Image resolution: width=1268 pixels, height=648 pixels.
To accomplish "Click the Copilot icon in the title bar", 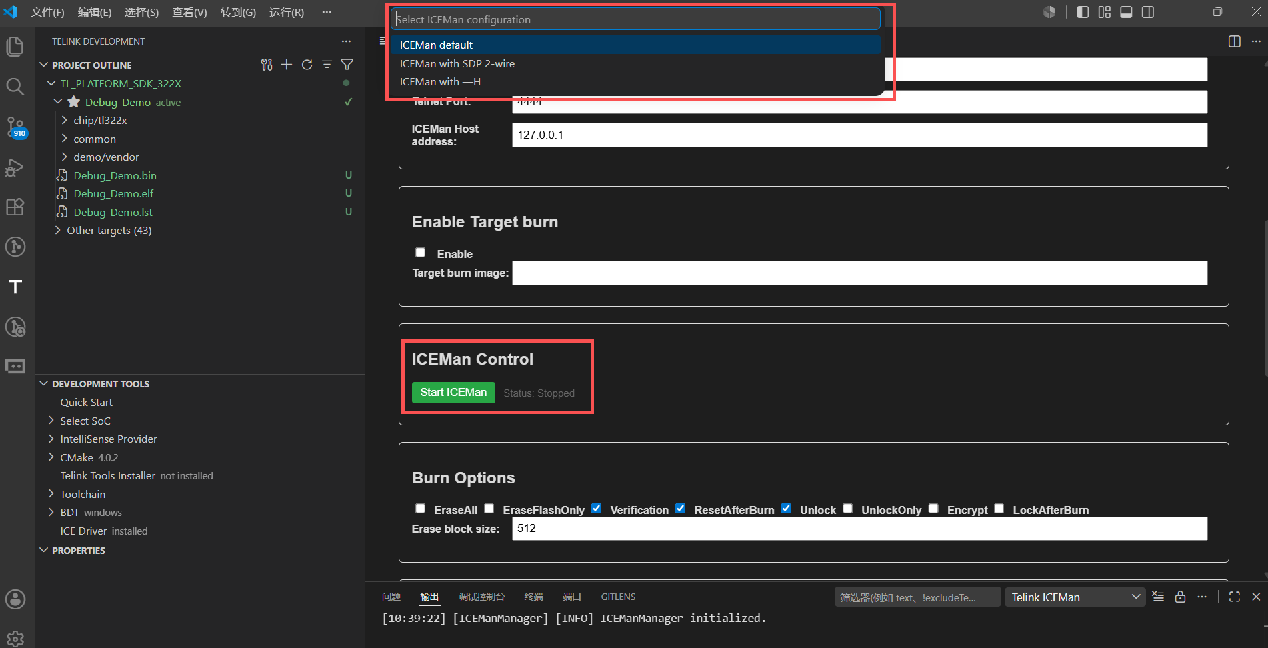I will pos(1049,12).
